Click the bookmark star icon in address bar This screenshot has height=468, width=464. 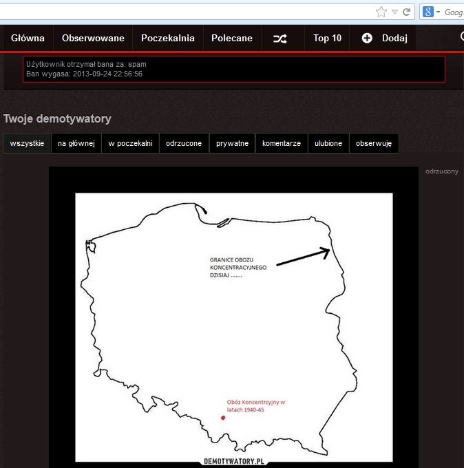point(381,12)
